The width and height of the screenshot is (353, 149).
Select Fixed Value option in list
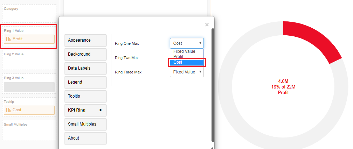coord(184,51)
